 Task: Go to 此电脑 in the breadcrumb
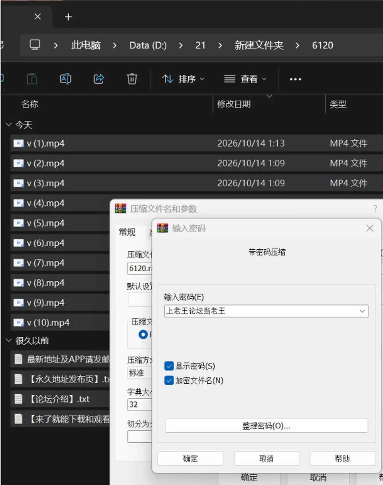point(86,45)
